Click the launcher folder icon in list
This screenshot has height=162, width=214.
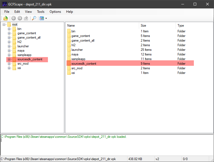(x=69, y=50)
